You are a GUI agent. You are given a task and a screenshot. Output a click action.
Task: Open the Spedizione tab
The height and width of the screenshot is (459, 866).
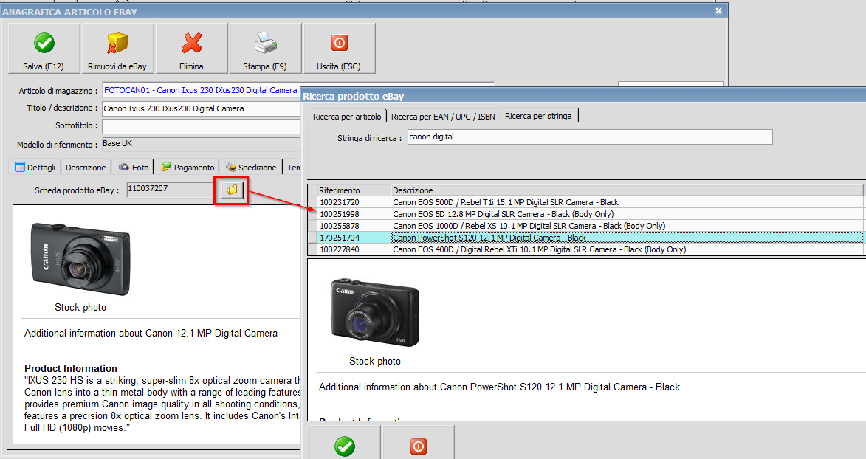pyautogui.click(x=251, y=168)
